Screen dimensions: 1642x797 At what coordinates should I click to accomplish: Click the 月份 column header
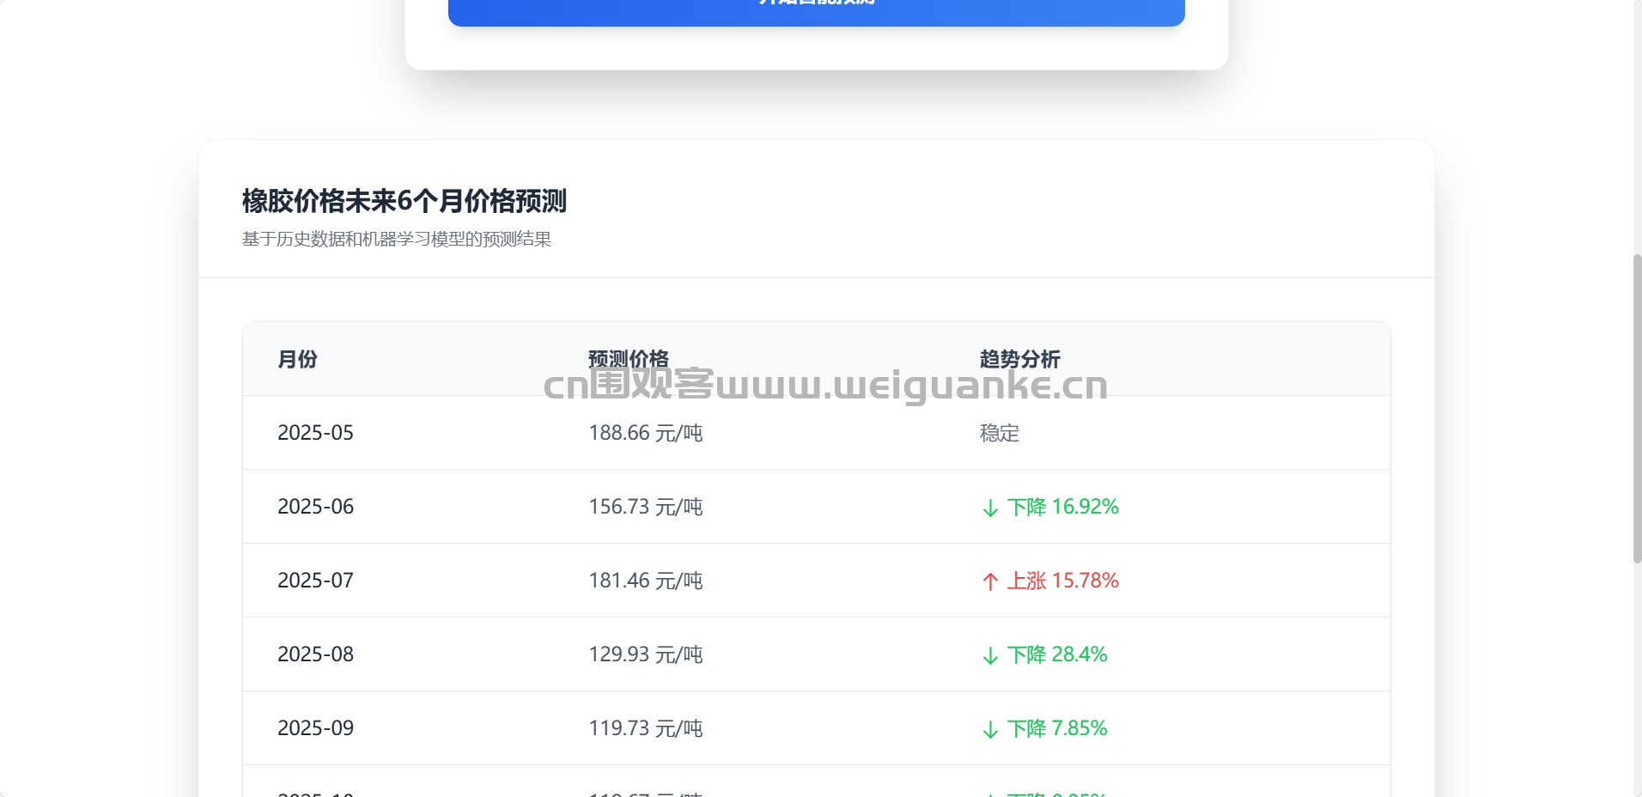click(297, 359)
